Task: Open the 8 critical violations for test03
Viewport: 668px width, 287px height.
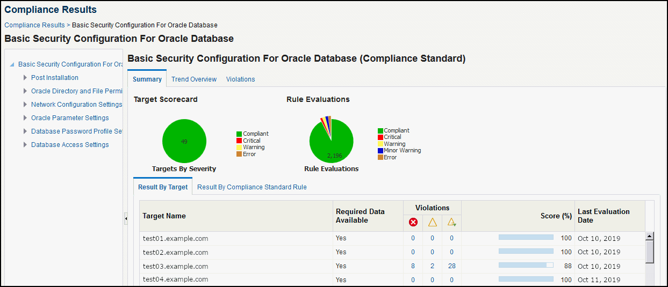Action: (413, 266)
